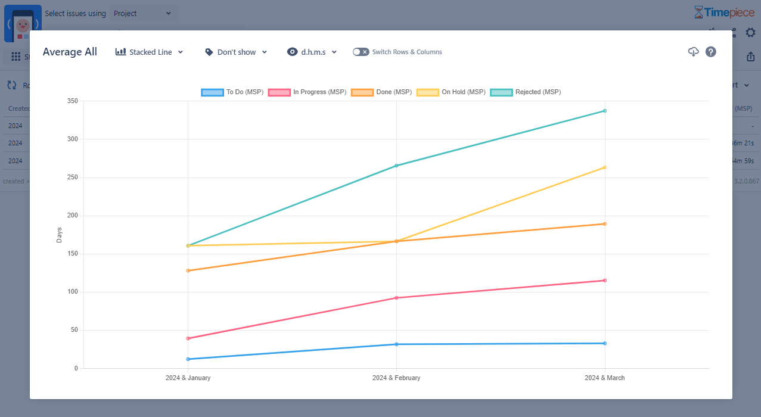This screenshot has width=761, height=417.
Task: Click the cloud download chart icon
Action: 693,52
